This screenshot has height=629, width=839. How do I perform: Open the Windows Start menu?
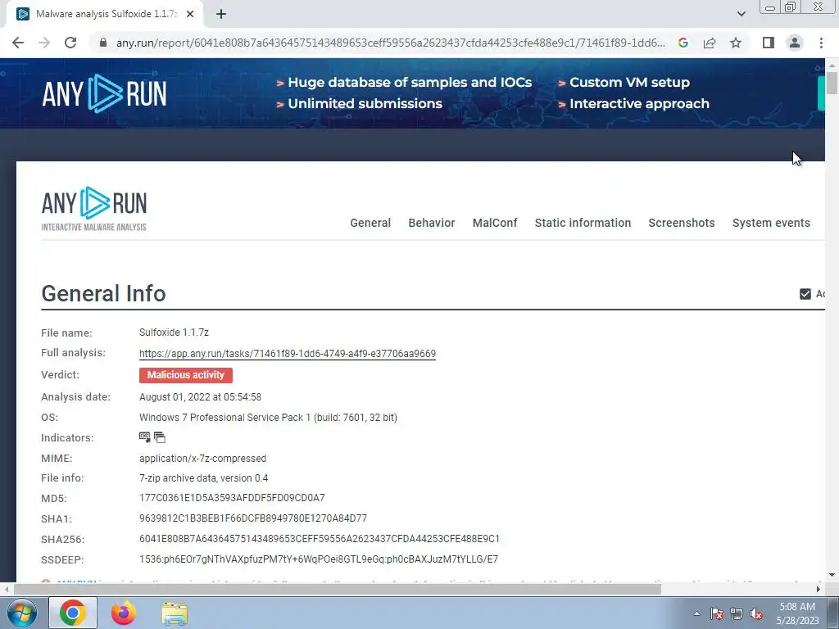[22, 613]
